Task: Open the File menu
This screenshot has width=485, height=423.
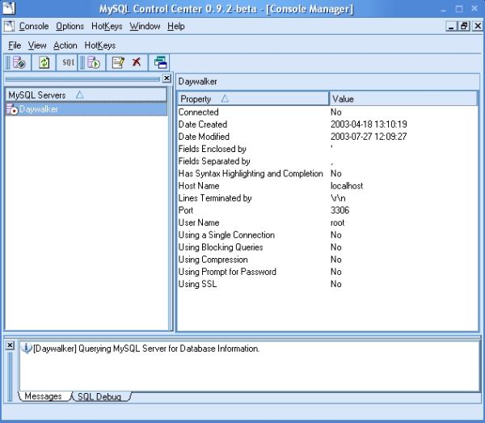Action: tap(15, 45)
